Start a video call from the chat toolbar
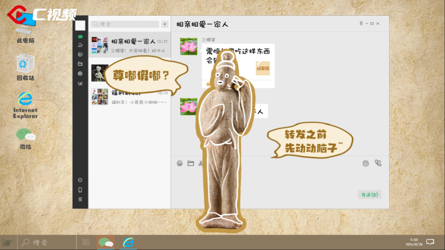 coord(365,163)
